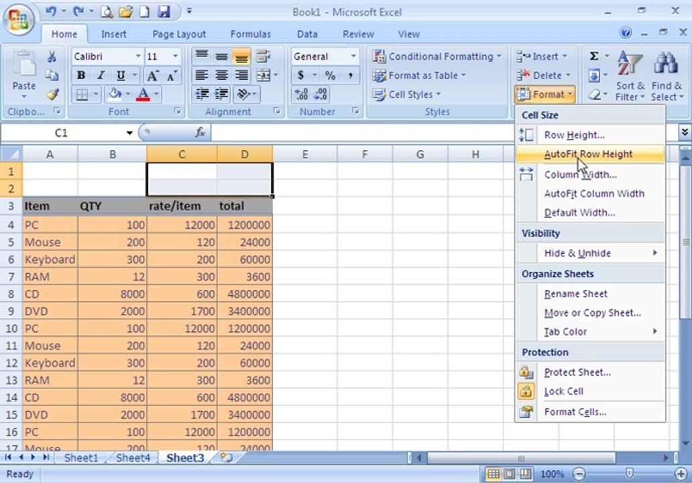Click Increase Decimal icon
This screenshot has height=483, width=692.
click(x=301, y=94)
